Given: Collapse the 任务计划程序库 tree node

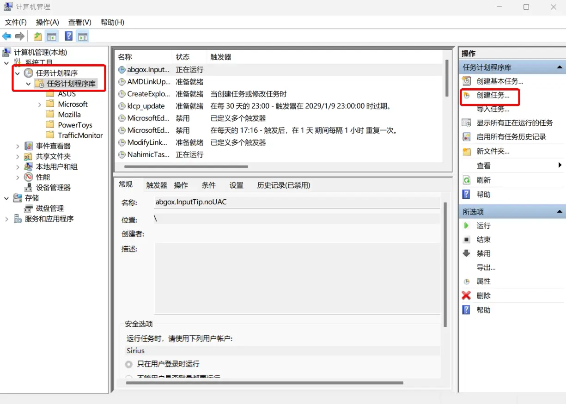Looking at the screenshot, I should click(x=29, y=84).
